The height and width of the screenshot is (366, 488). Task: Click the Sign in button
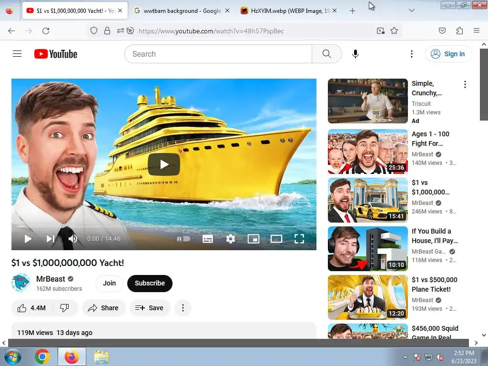click(x=448, y=54)
